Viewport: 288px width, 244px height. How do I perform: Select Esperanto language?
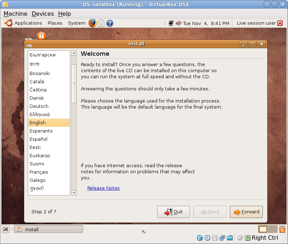click(49, 131)
